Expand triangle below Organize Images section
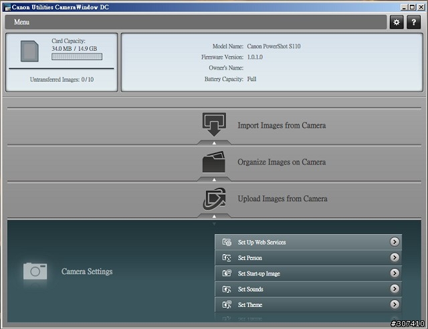The image size is (428, 329). tap(214, 179)
